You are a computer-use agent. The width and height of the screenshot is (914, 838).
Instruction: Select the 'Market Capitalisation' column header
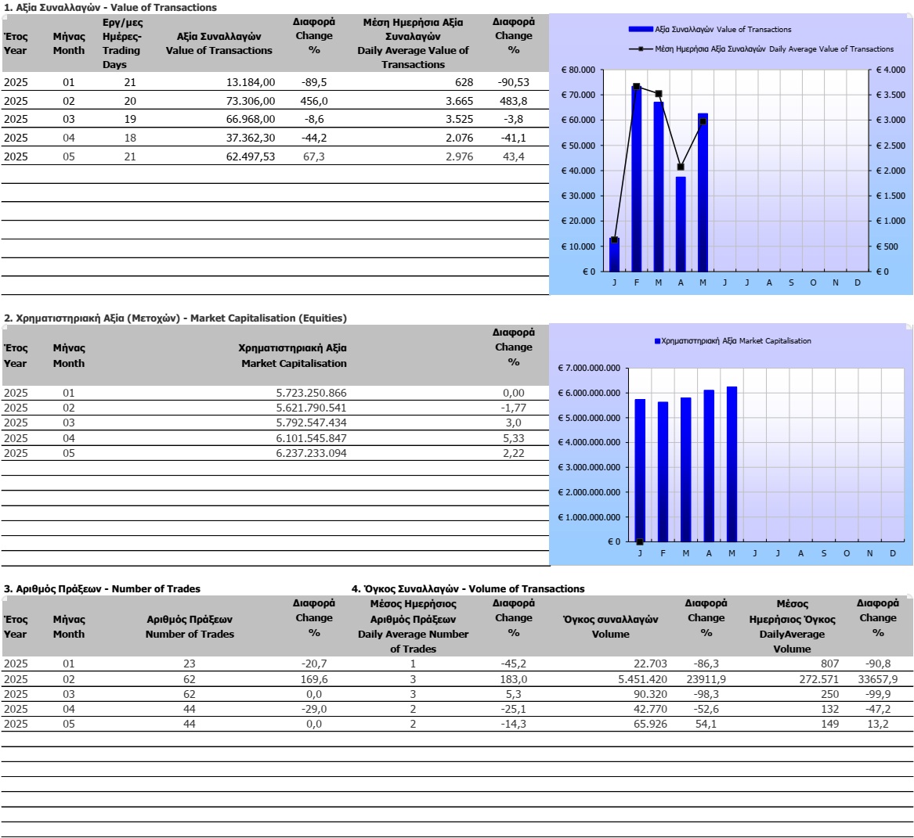[x=293, y=355]
